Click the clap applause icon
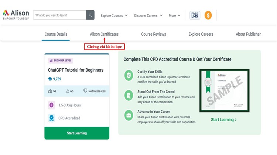277x155 pixels. coord(50,91)
